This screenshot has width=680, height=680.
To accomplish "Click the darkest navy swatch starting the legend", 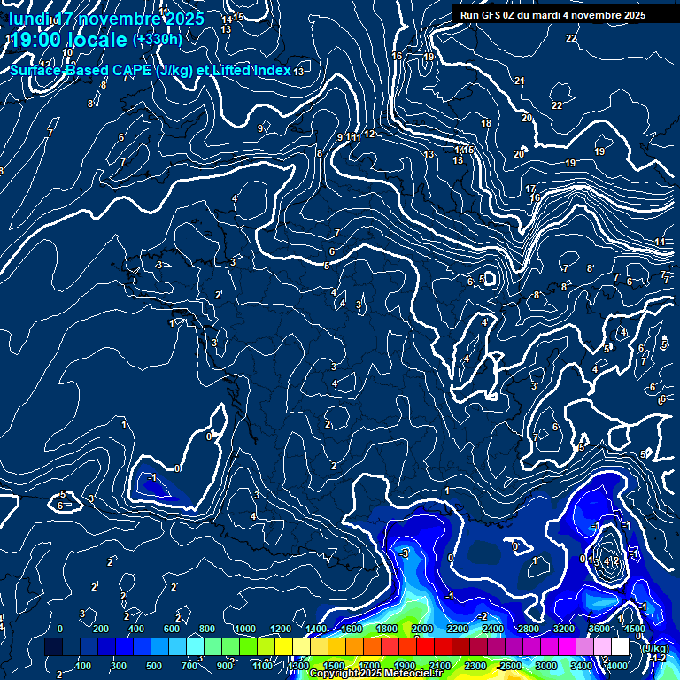I will 53,646.
